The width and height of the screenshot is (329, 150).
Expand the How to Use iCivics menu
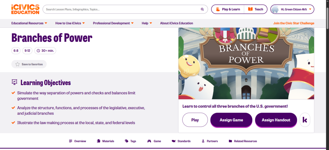click(x=70, y=23)
